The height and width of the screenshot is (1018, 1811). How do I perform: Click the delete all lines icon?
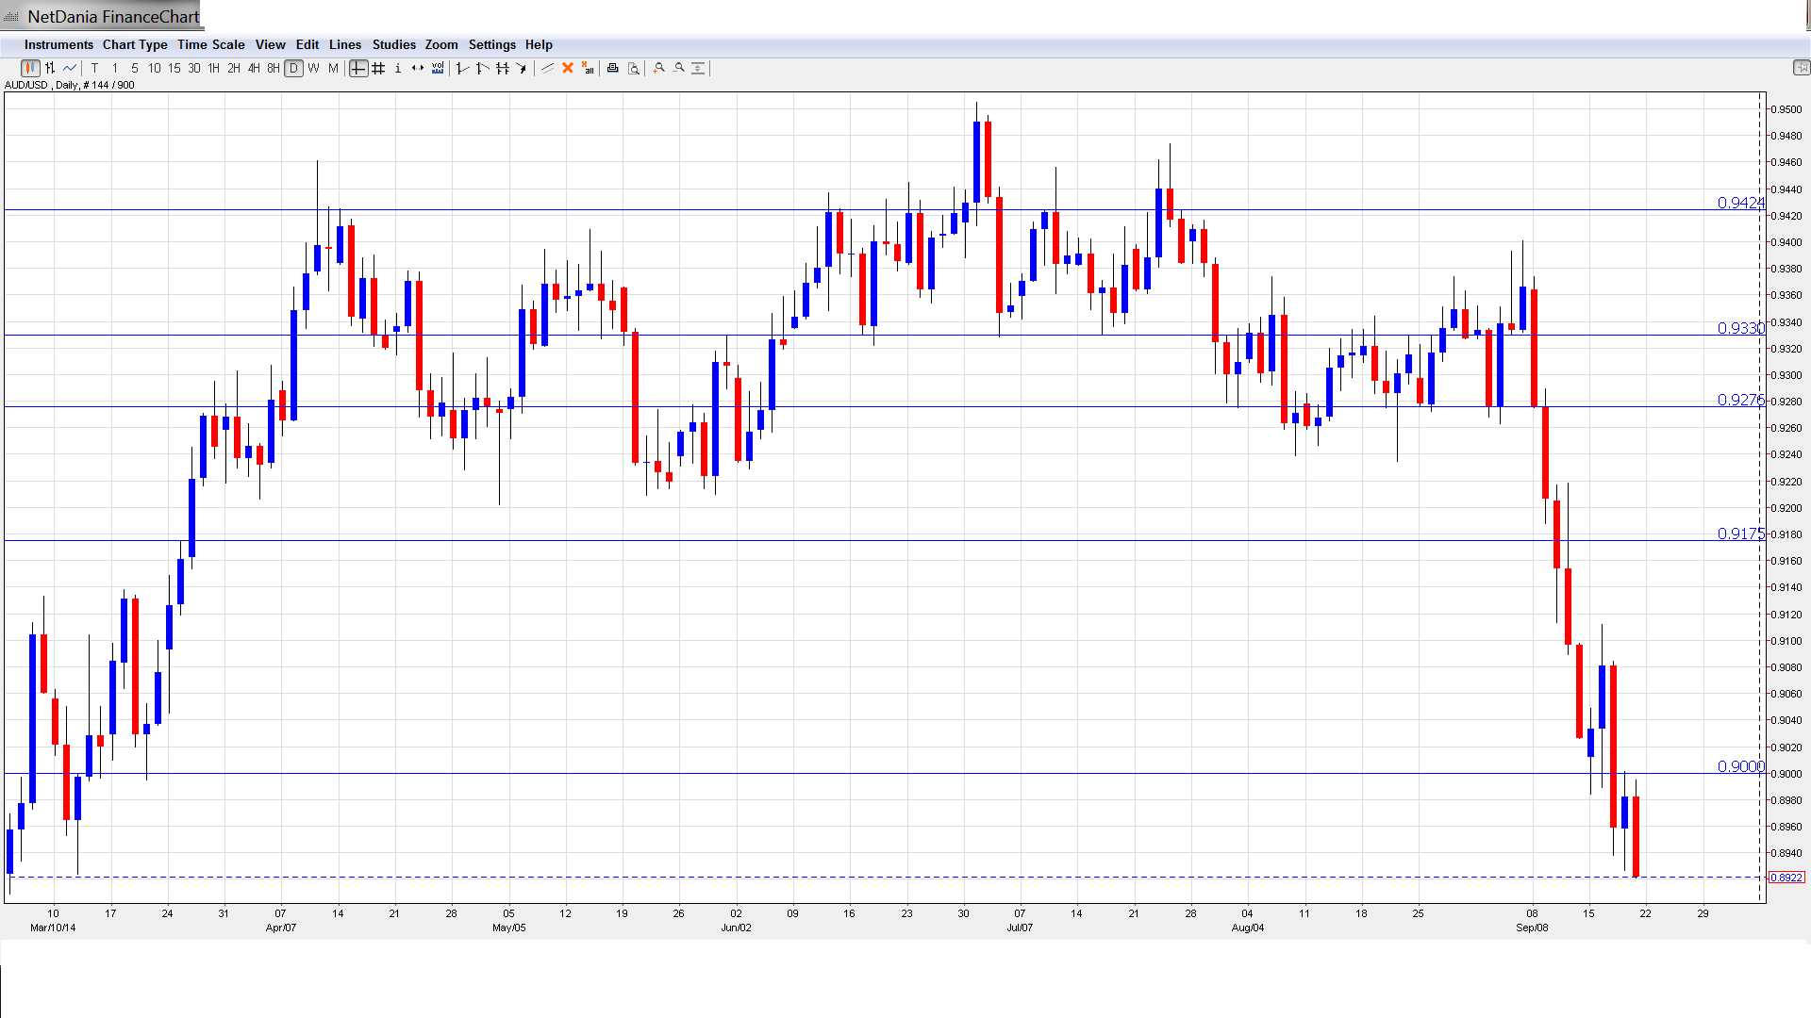[588, 68]
